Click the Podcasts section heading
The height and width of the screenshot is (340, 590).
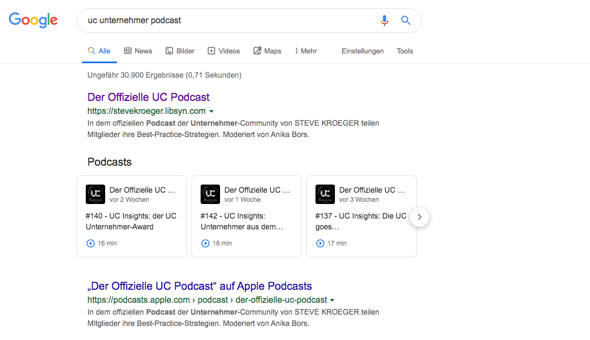109,162
